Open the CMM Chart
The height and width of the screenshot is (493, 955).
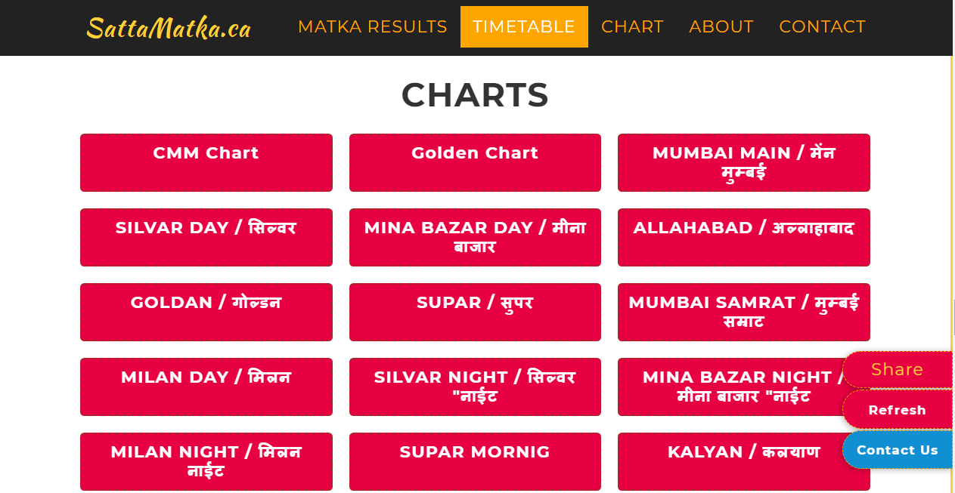206,162
